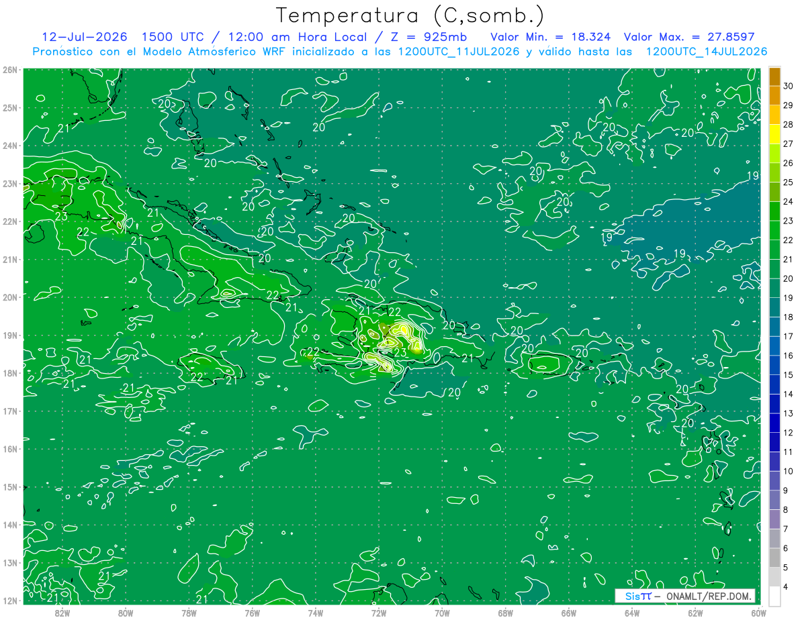Click the 62W longitude axis label
Viewport: 806px width, 622px height.
point(695,613)
